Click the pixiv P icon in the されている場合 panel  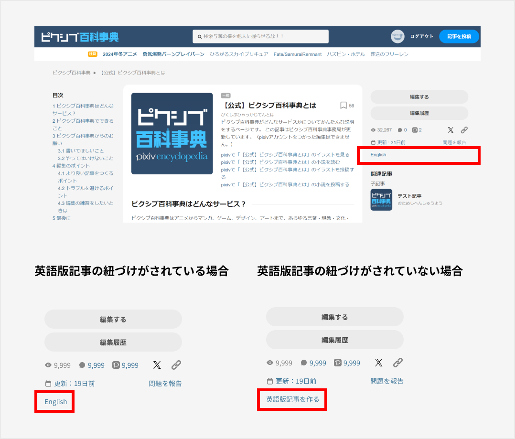pos(116,365)
